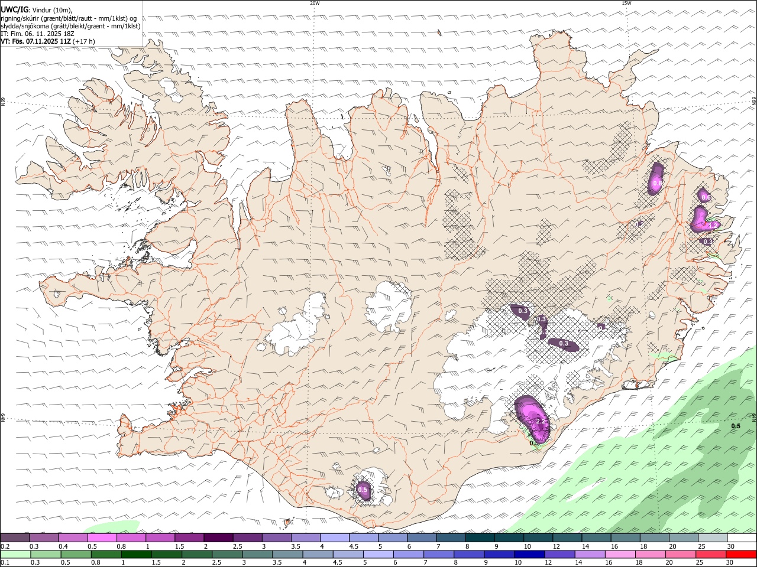757x567 pixels.
Task: Click the '30' label under top legend
Action: (731, 546)
